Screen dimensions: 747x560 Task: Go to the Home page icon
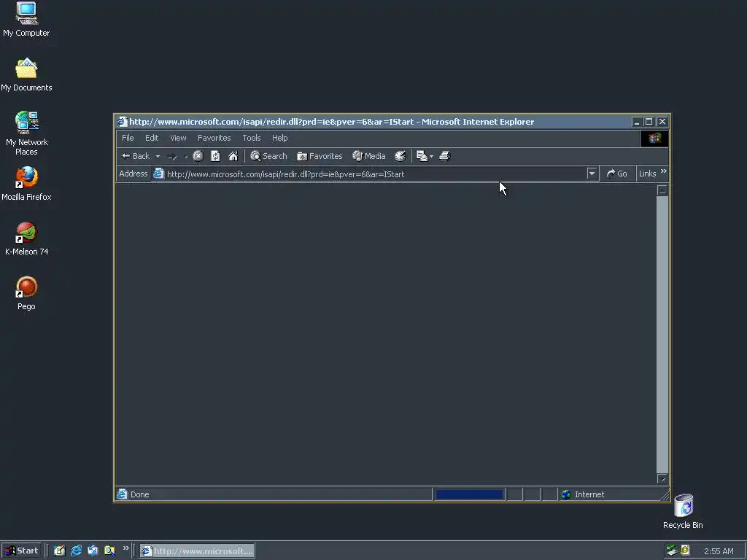[x=233, y=156]
